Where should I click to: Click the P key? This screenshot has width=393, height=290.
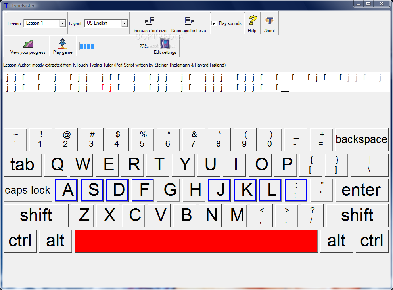(286, 165)
